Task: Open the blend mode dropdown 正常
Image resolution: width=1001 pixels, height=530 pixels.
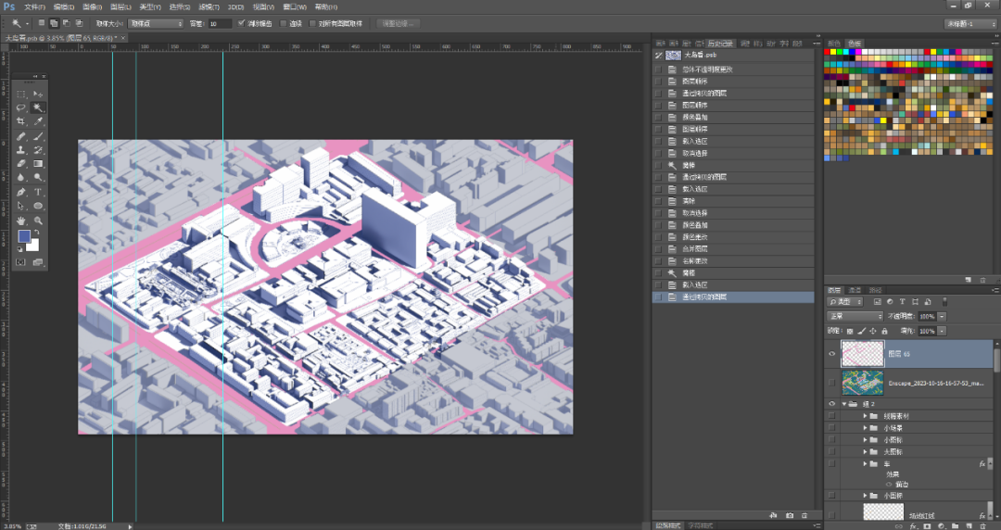Action: coord(855,316)
